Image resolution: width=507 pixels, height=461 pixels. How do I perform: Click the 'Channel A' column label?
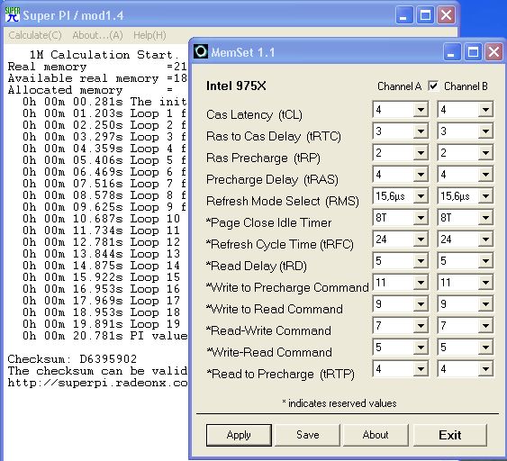click(x=400, y=86)
